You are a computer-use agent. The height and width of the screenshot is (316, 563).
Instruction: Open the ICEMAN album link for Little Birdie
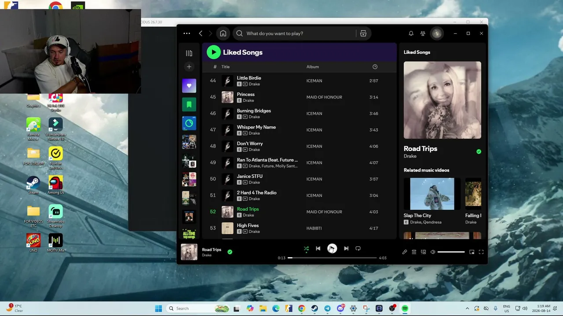[x=314, y=81]
